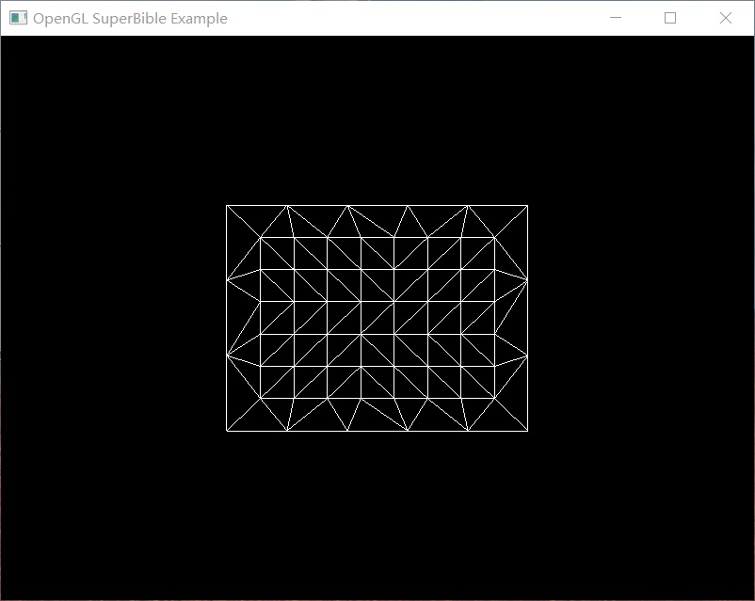The image size is (755, 601).
Task: Click the application icon in title bar
Action: 18,18
